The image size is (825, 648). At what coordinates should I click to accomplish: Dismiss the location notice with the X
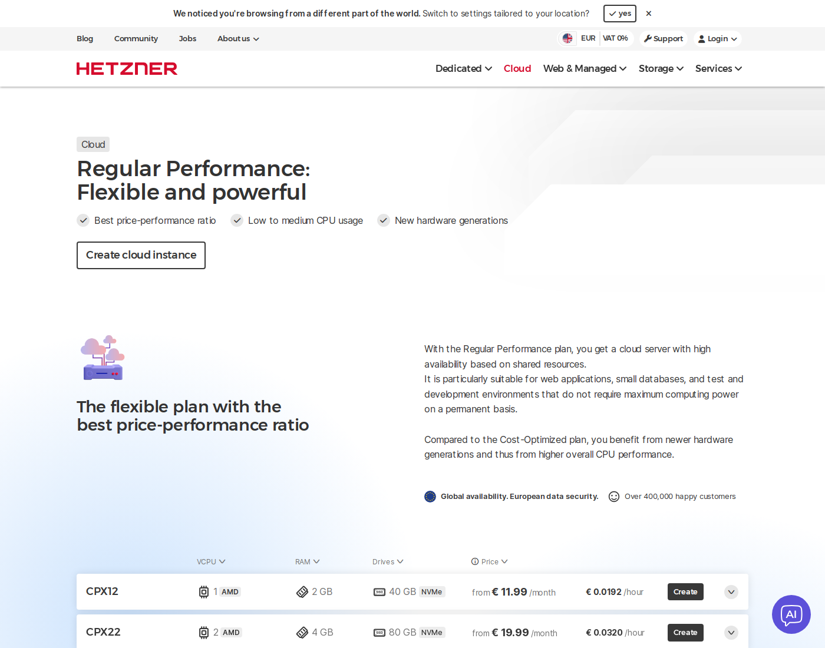pos(649,14)
